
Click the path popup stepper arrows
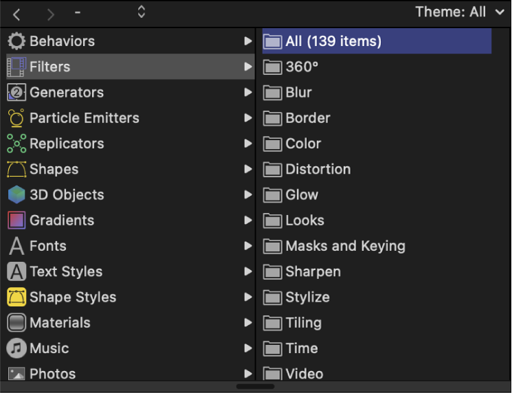141,12
